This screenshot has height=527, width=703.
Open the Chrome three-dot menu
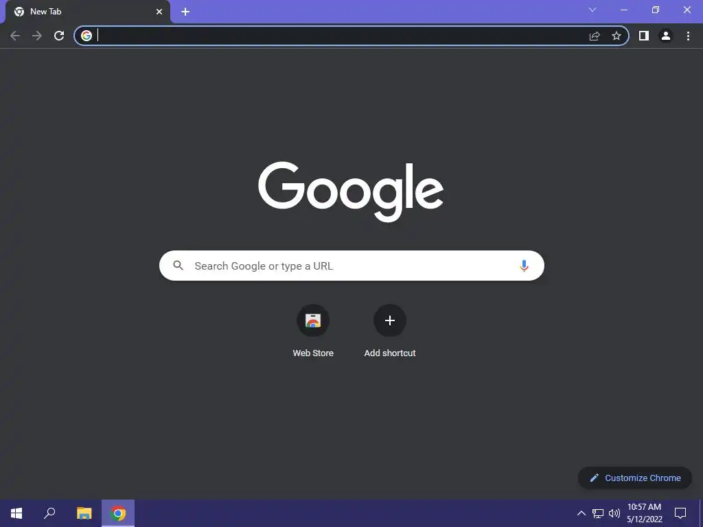(688, 36)
